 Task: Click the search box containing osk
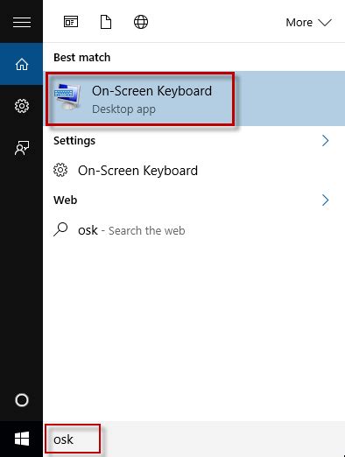pyautogui.click(x=194, y=439)
